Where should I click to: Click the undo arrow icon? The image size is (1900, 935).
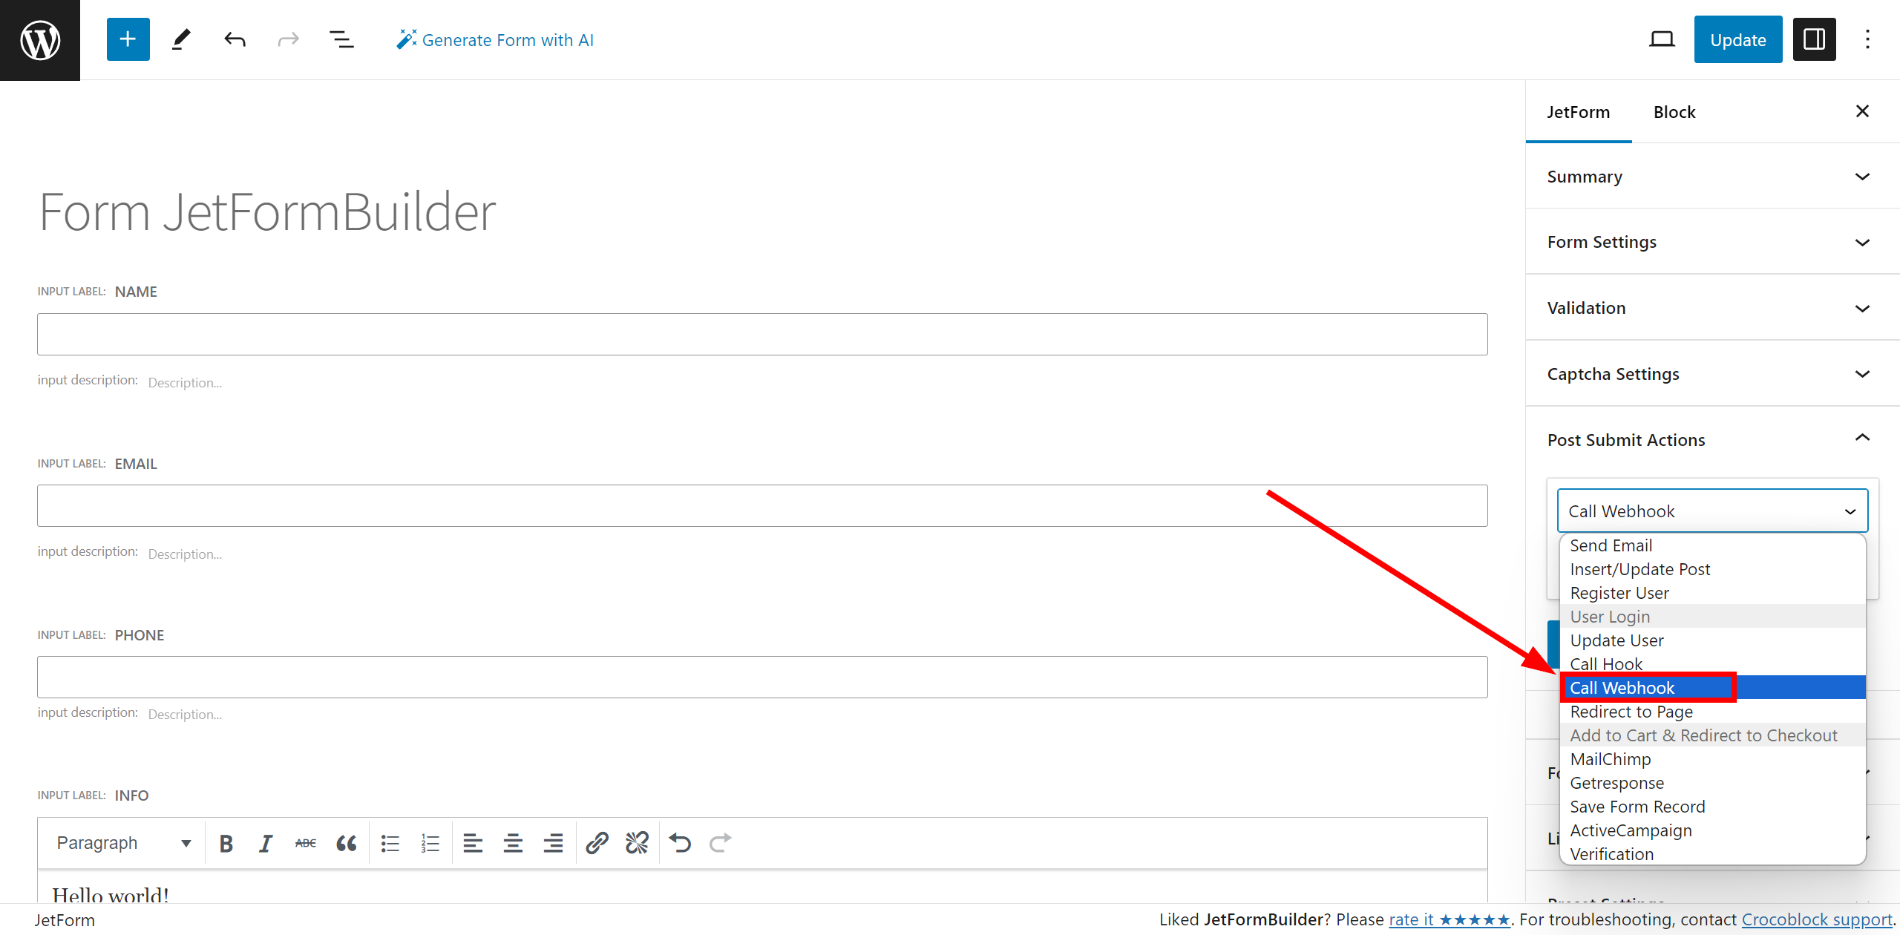[234, 40]
